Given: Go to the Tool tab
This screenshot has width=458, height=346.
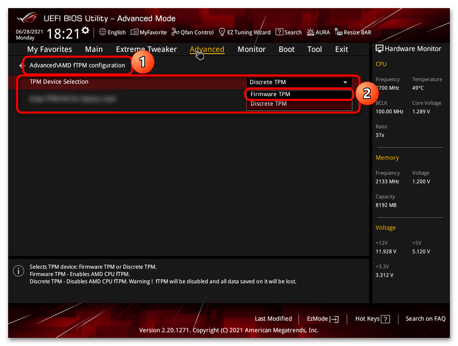Looking at the screenshot, I should 314,49.
